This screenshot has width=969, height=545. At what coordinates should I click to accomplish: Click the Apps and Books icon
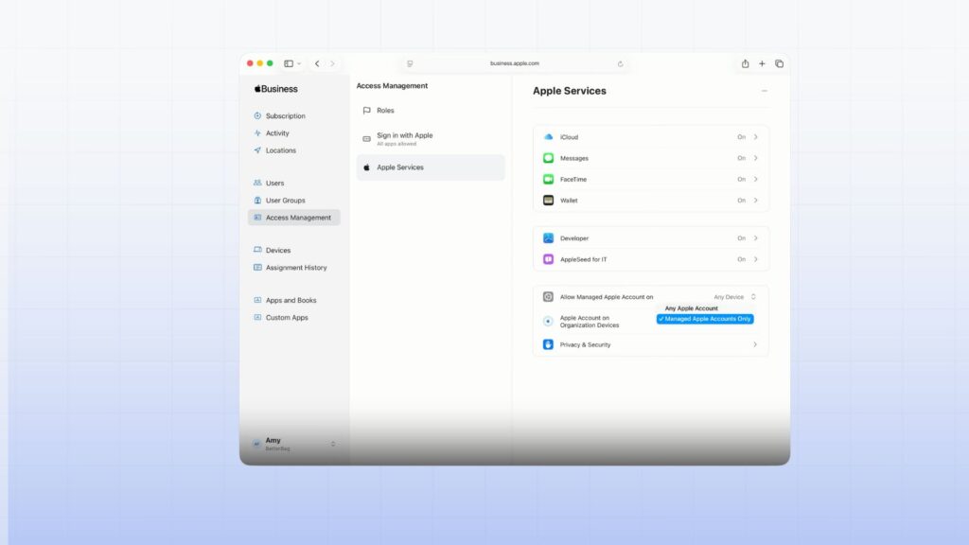point(257,300)
